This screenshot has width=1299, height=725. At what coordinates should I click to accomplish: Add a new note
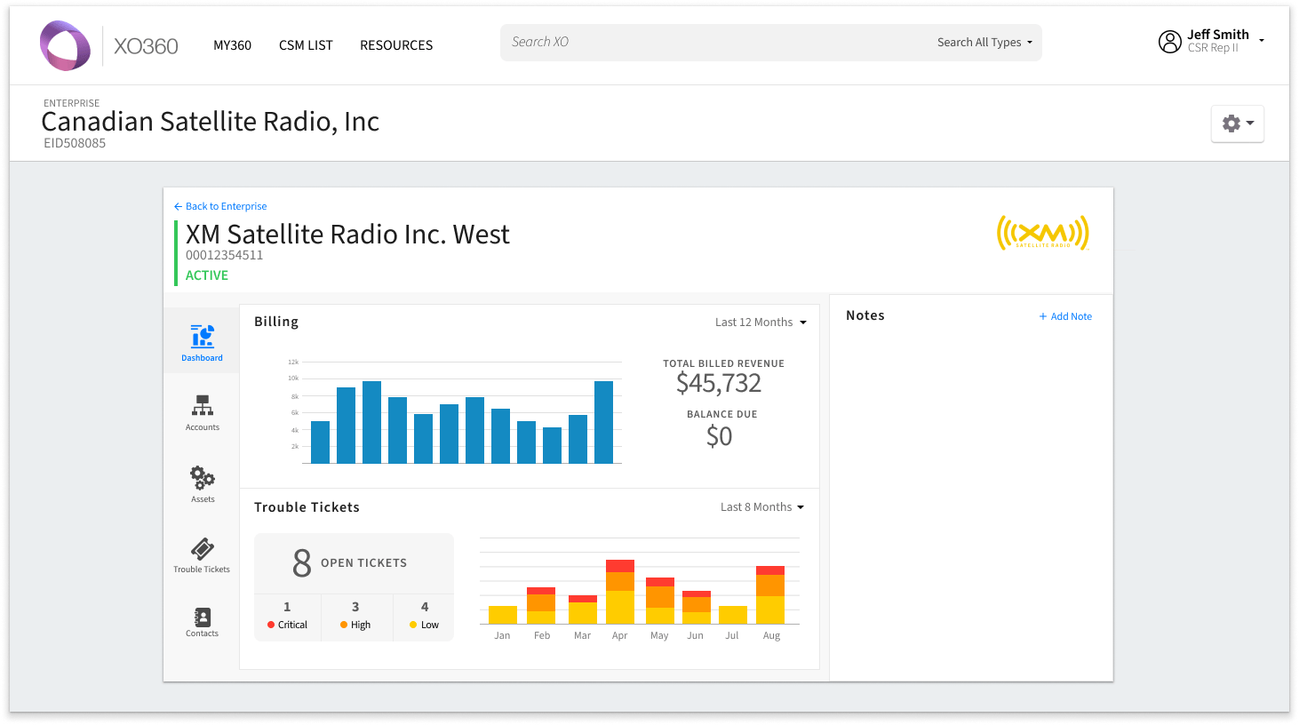click(1065, 316)
